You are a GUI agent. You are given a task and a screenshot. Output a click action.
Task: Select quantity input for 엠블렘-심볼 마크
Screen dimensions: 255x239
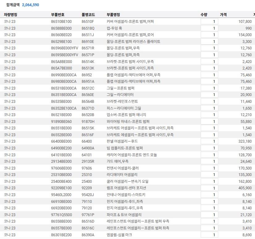point(209,235)
